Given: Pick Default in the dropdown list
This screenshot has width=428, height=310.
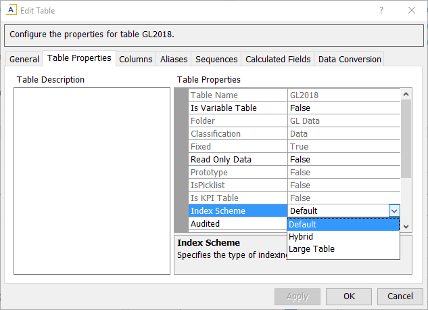Looking at the screenshot, I should coord(302,225).
